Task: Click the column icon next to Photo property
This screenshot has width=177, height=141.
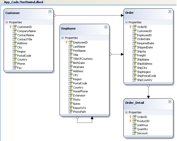Action: (x=70, y=100)
